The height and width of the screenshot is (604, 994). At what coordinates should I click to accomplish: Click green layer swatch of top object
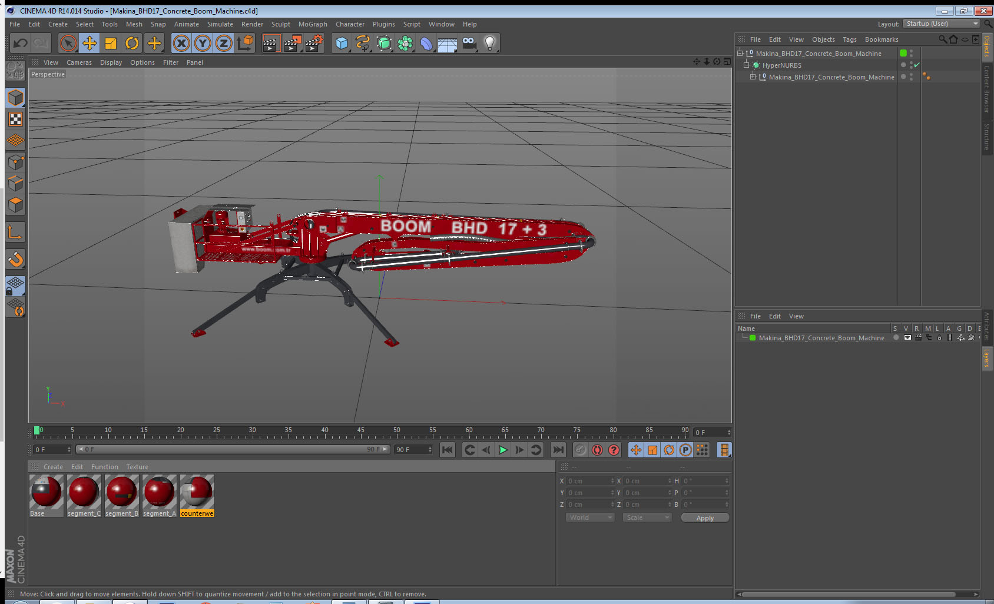pyautogui.click(x=903, y=53)
